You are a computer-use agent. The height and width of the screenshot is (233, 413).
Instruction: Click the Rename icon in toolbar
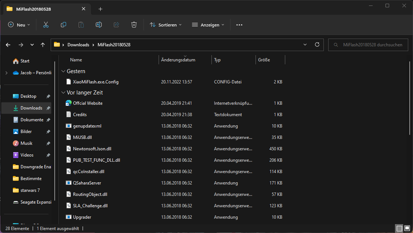click(x=99, y=25)
